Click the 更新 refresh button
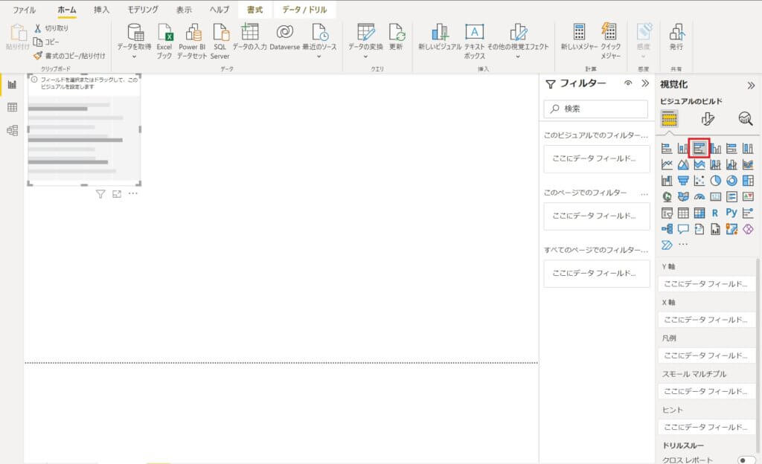This screenshot has height=464, width=762. (x=396, y=37)
